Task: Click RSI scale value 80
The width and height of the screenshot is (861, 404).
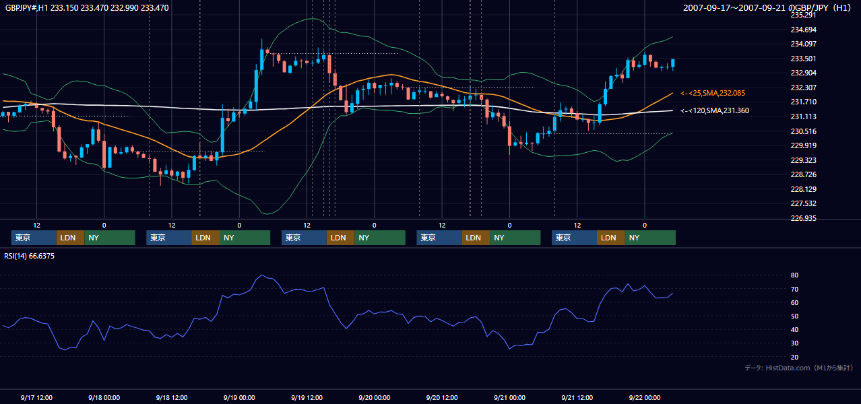Action: (795, 275)
